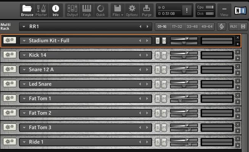Open Fat Tom 3 instrument dropdown arrow
Viewport: 249px width, 152px height.
click(24, 127)
